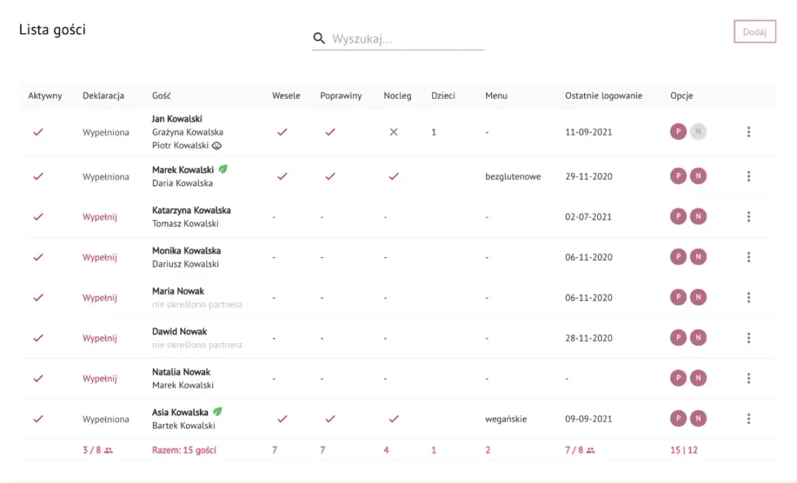
Task: Click the Gość column header
Action: point(161,95)
